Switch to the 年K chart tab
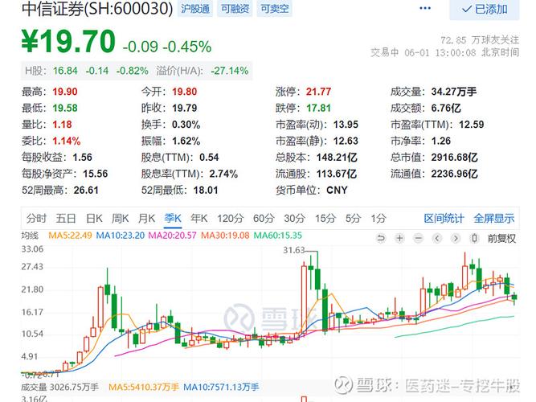 pyautogui.click(x=199, y=218)
